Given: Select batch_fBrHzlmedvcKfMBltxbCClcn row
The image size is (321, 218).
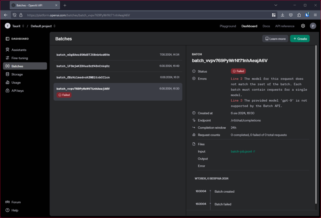Looking at the screenshot, I should (x=118, y=78).
